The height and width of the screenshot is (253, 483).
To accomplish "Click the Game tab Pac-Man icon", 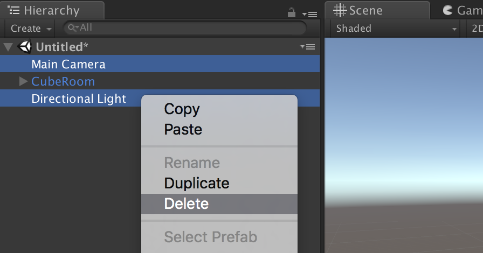I will pos(447,10).
